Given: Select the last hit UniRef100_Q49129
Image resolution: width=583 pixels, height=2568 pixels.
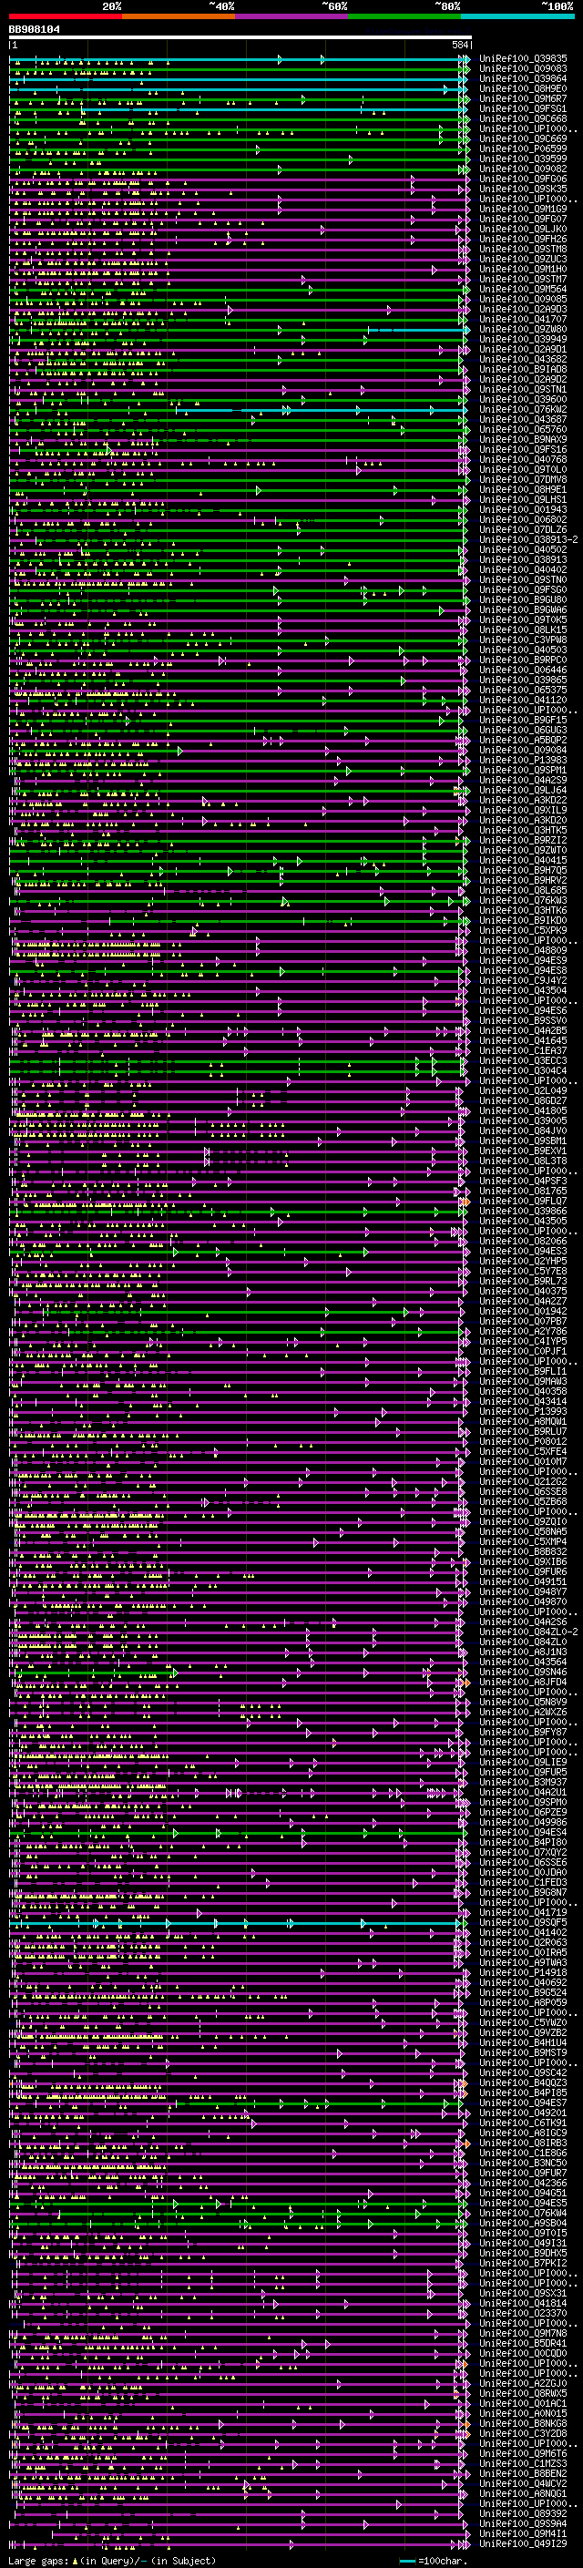Looking at the screenshot, I should pyautogui.click(x=523, y=2543).
